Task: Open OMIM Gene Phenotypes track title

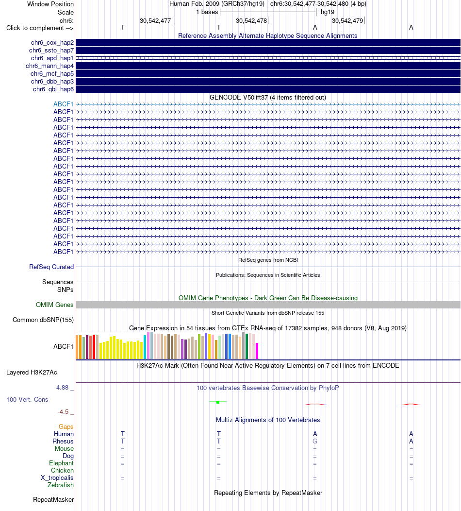Action: [x=268, y=298]
